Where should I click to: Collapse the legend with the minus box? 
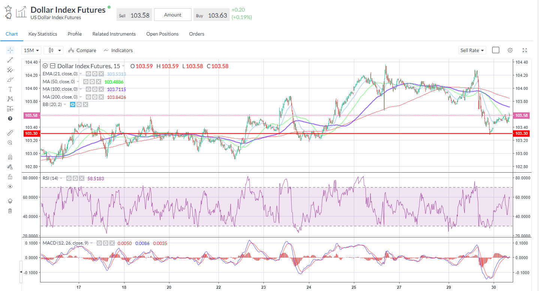[52, 66]
